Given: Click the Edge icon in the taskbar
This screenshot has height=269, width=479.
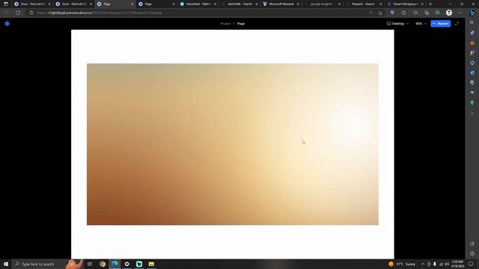Looking at the screenshot, I should 115,264.
